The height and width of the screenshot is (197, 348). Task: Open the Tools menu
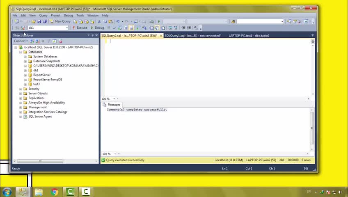point(80,15)
